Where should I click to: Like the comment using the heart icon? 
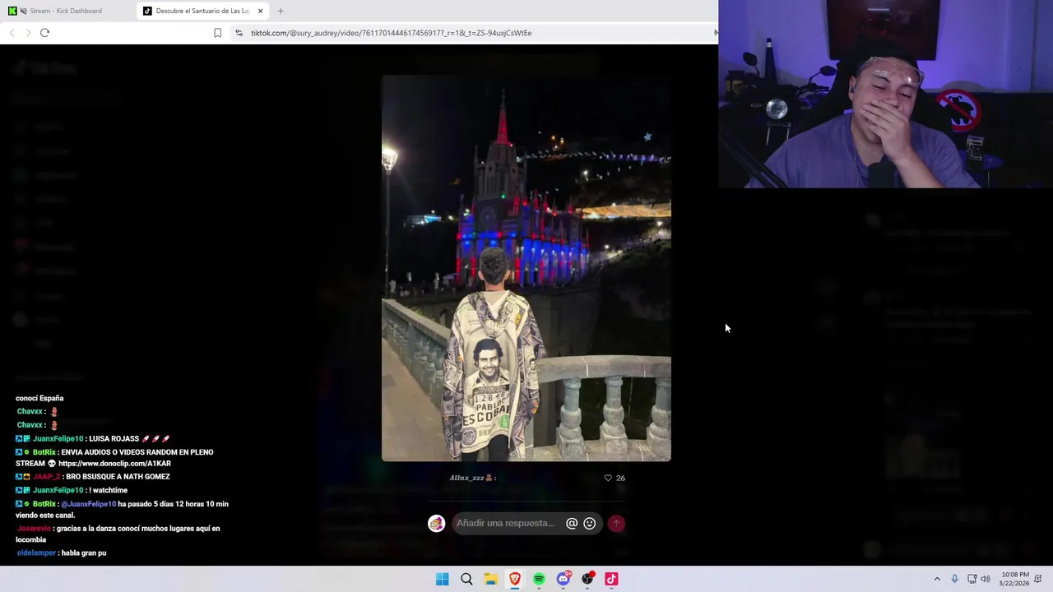tap(608, 478)
